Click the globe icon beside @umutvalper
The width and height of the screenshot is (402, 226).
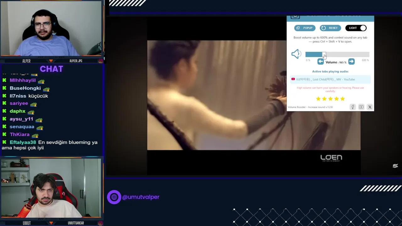[114, 197]
